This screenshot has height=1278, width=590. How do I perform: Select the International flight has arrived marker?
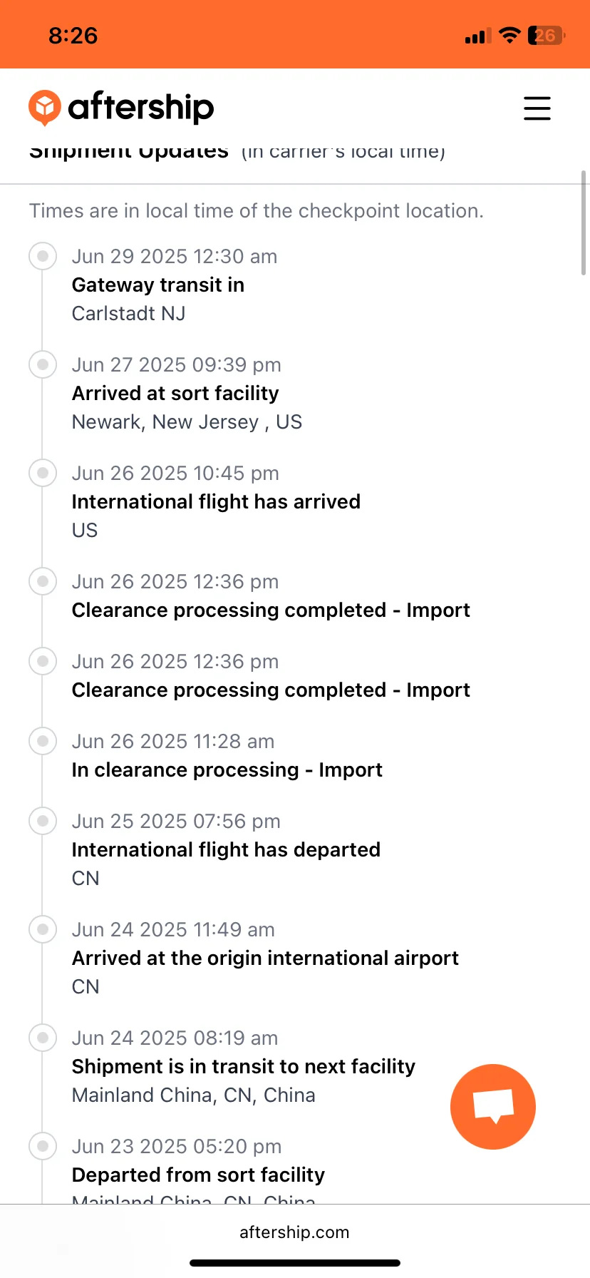click(x=43, y=473)
